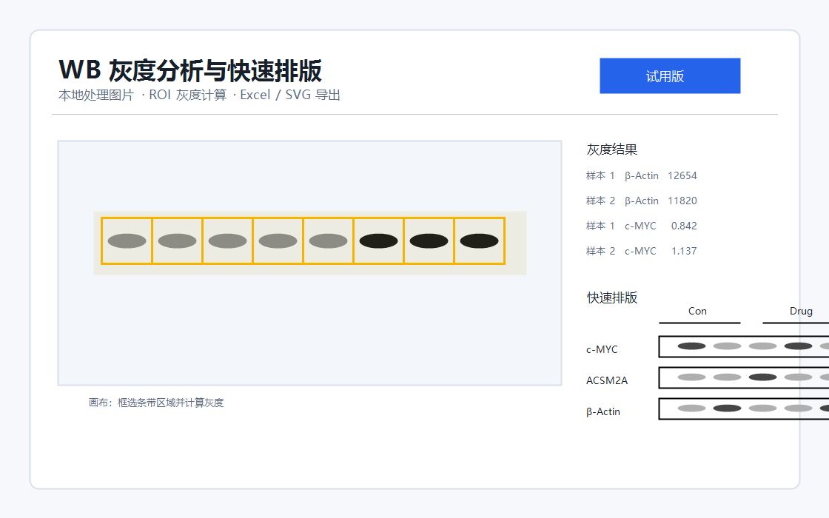Select the first ROI band box
The height and width of the screenshot is (518, 829).
127,241
